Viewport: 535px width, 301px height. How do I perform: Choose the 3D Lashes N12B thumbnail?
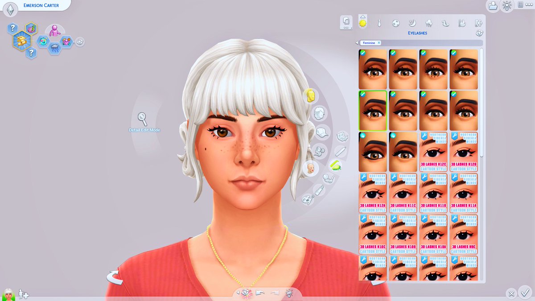tap(464, 152)
